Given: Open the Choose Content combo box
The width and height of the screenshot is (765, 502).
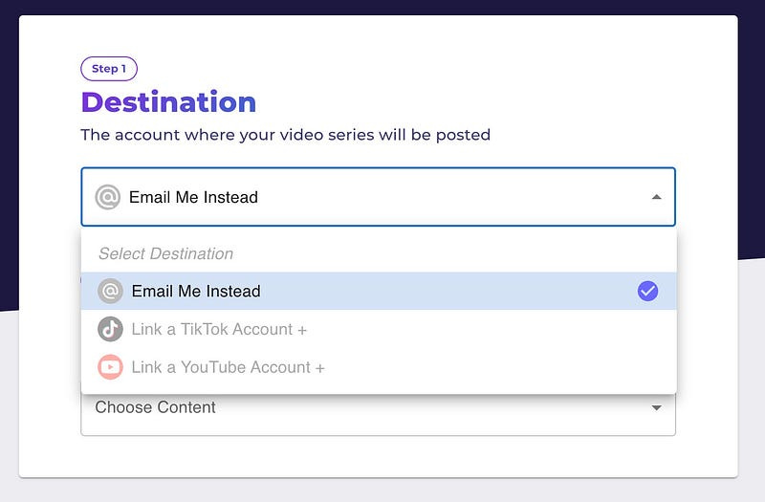Looking at the screenshot, I should [378, 415].
